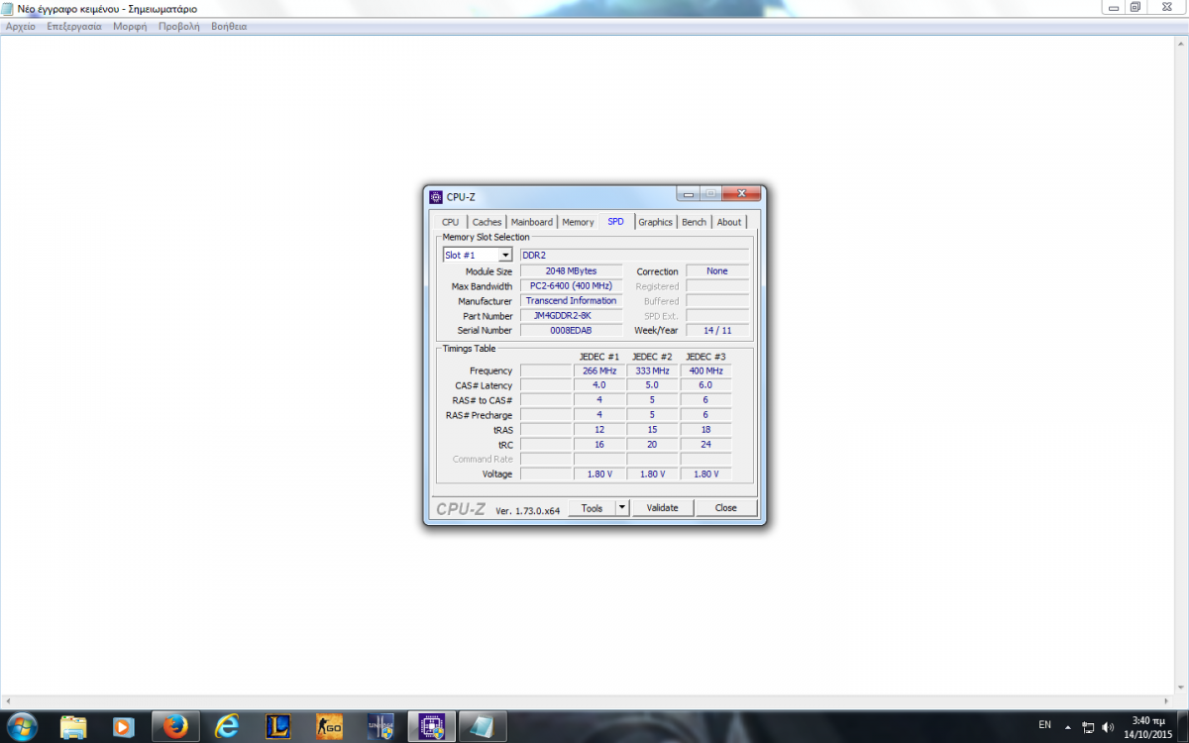Click the Notepad horizontal scrollbar left arrow

pos(8,701)
